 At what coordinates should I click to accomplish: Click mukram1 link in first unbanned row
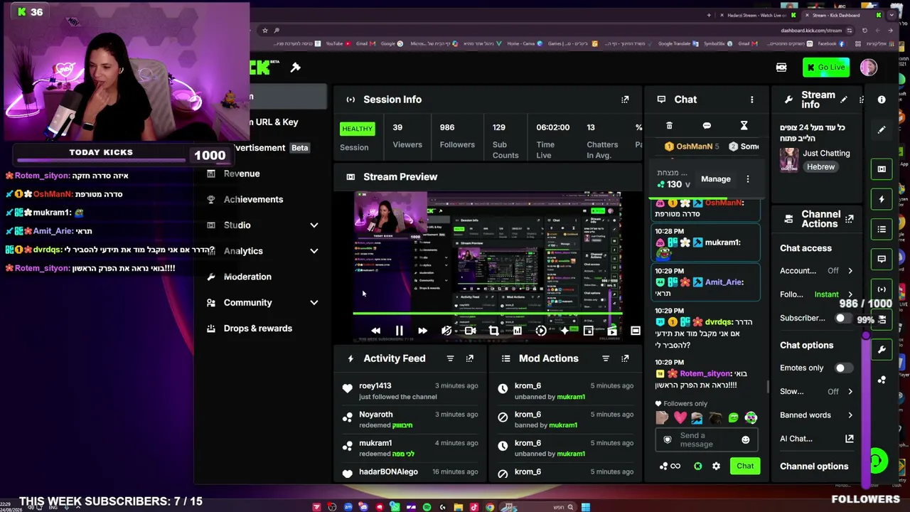pyautogui.click(x=571, y=397)
